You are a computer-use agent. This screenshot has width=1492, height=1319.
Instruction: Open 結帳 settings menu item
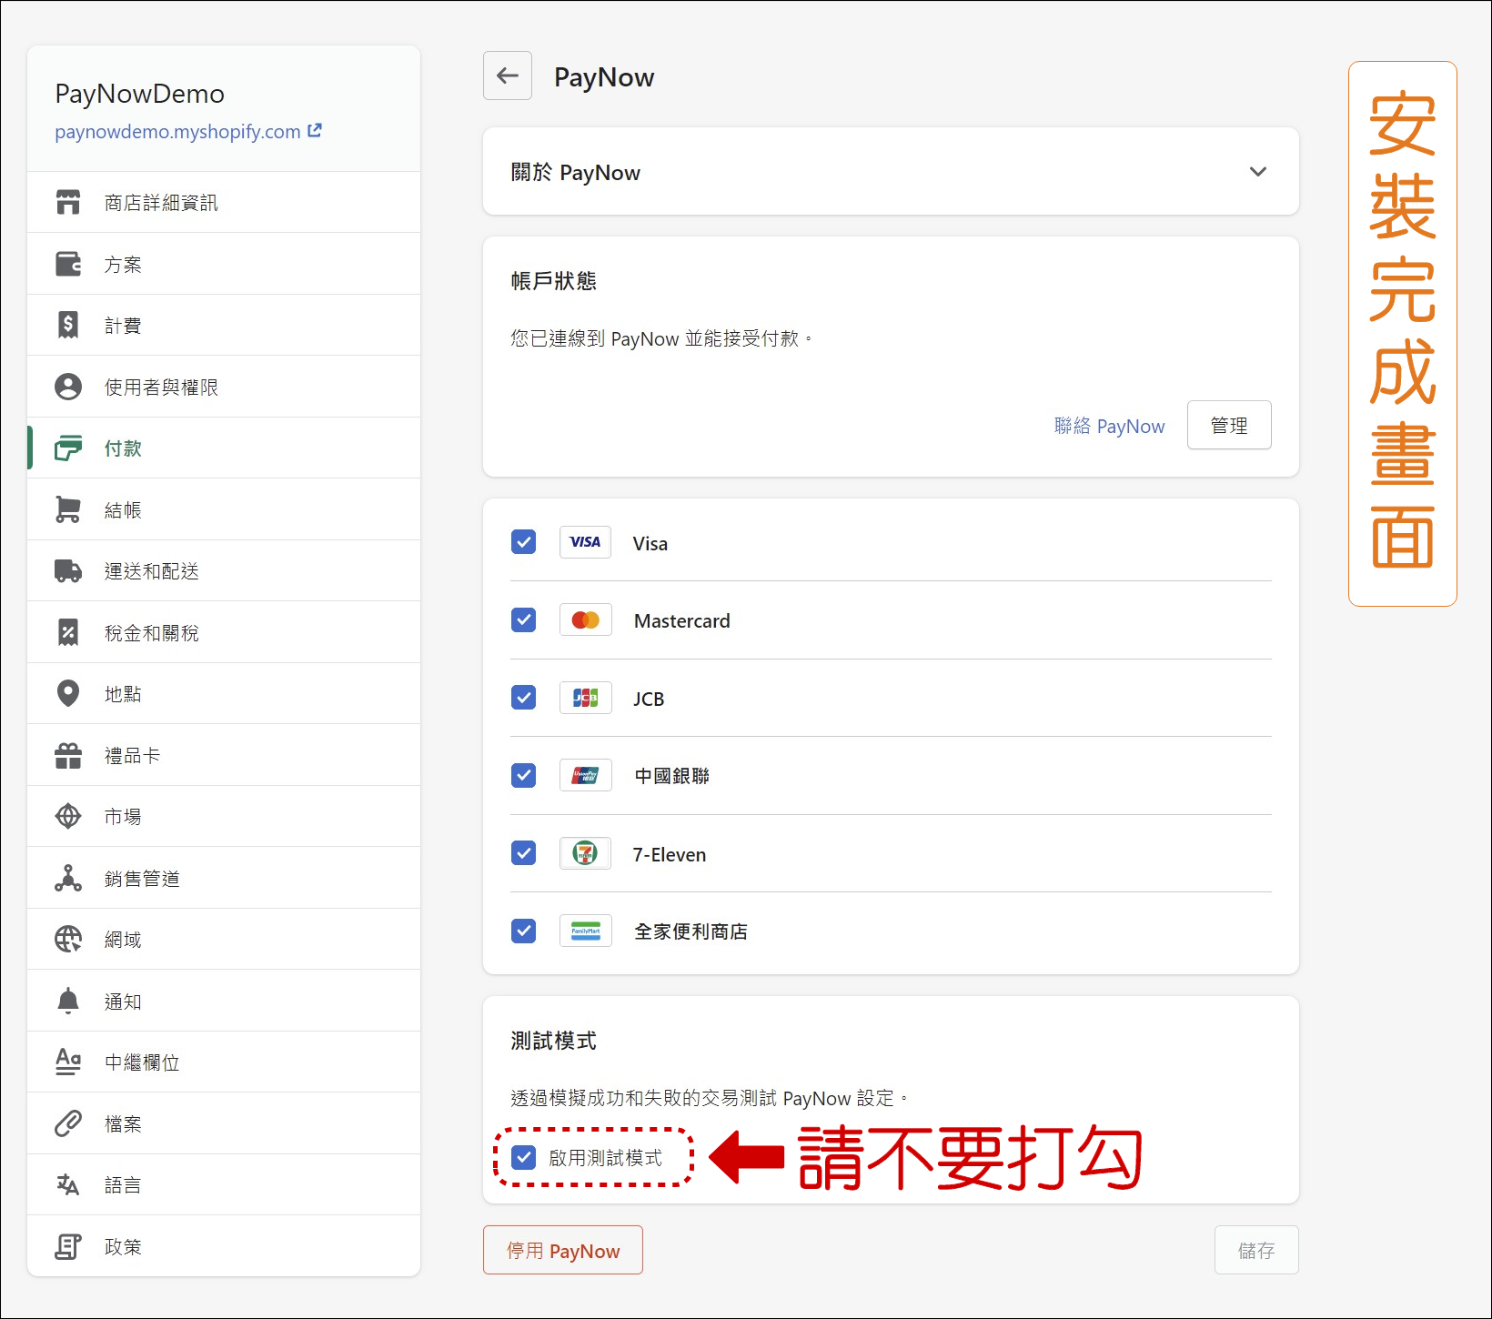tap(224, 509)
